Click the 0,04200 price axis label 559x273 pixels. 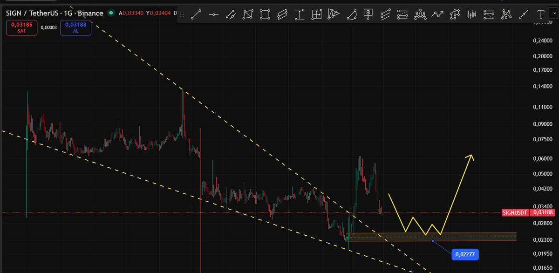point(542,189)
